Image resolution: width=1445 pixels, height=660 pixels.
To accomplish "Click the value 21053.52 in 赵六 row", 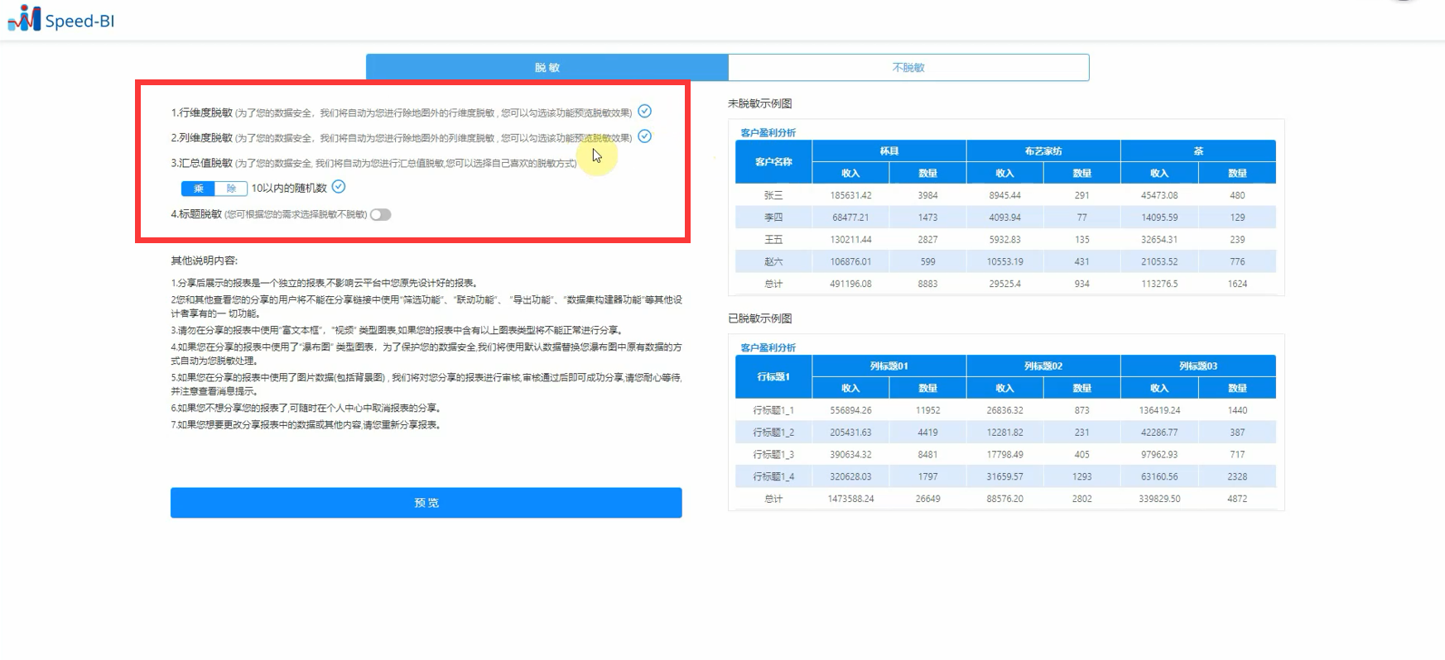I will pyautogui.click(x=1159, y=261).
